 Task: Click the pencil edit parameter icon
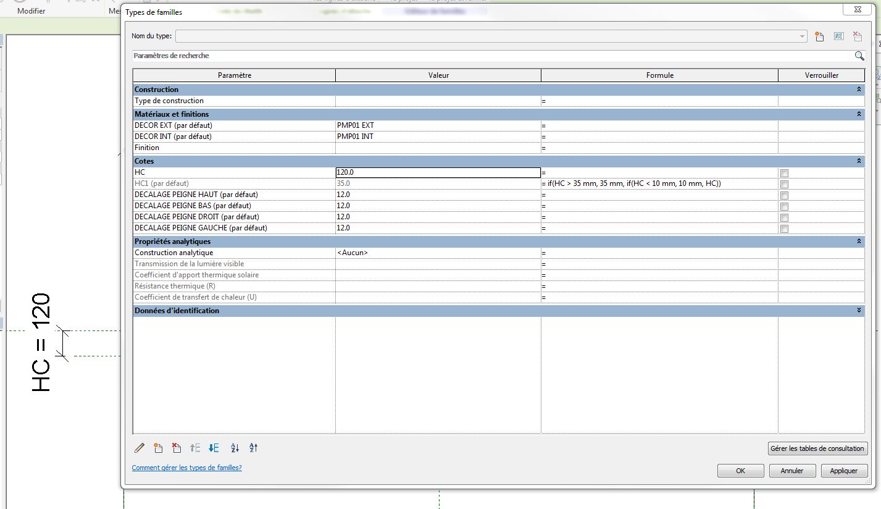pyautogui.click(x=140, y=448)
